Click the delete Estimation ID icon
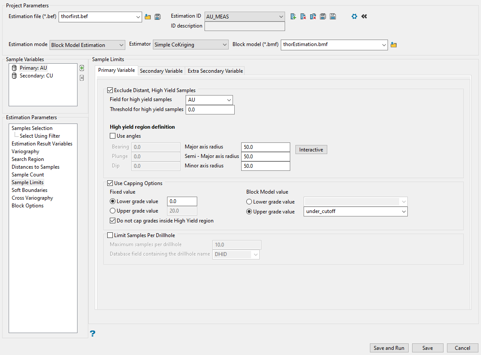This screenshot has width=481, height=355. (x=303, y=16)
